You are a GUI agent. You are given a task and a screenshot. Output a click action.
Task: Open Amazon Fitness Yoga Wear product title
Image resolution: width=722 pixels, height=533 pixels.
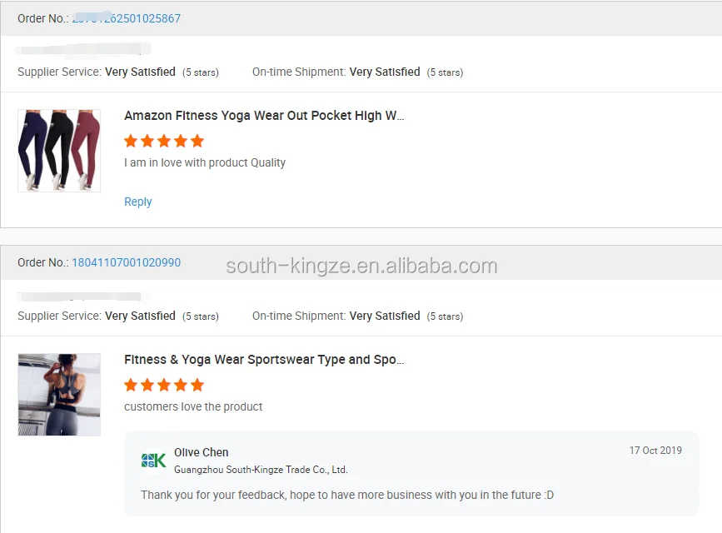(264, 116)
